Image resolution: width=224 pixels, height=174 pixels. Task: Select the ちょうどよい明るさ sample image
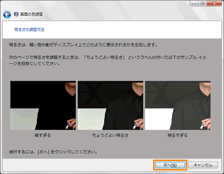[110, 105]
